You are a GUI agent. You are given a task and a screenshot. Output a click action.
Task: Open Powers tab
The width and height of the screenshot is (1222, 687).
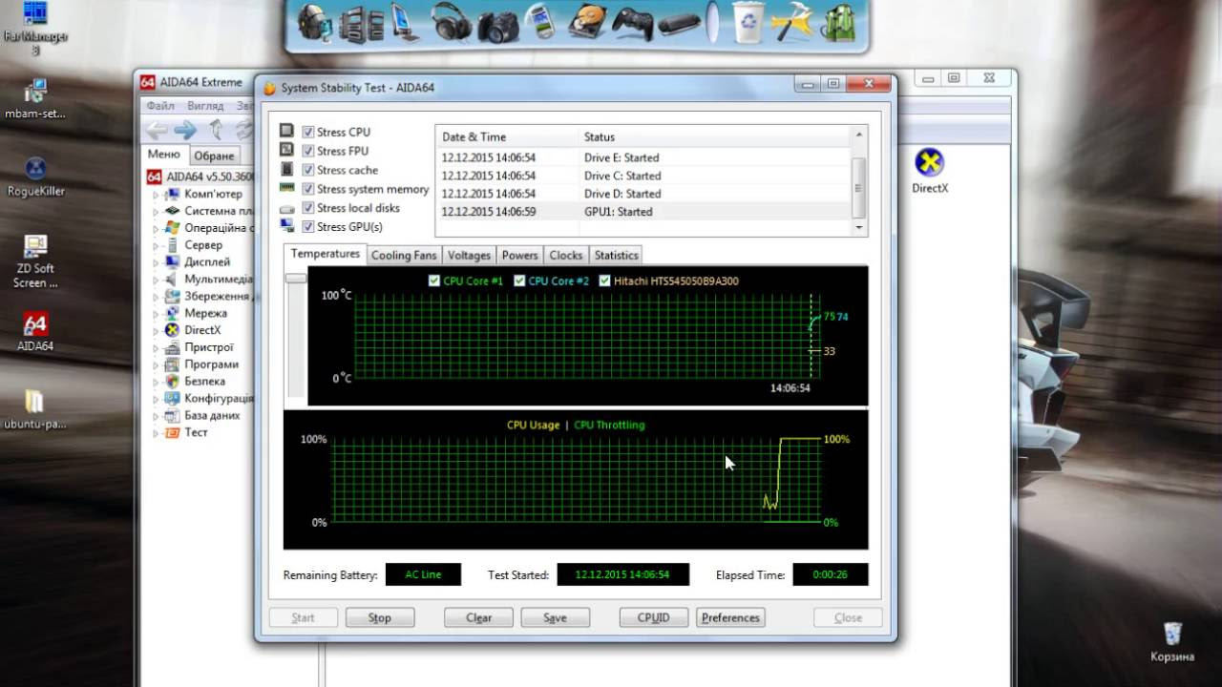(519, 255)
